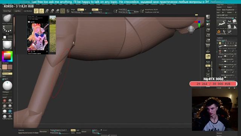
Task: Click the Scroll canvas icon
Action: tap(208, 25)
